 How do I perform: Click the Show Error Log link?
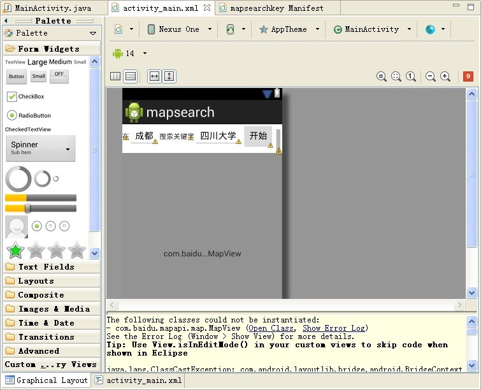click(x=334, y=328)
